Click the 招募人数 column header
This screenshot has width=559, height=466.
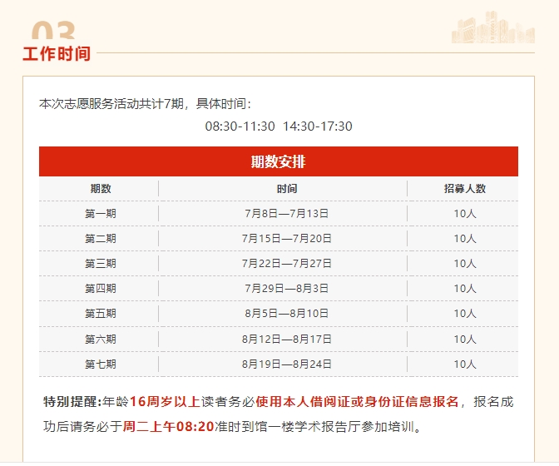464,189
